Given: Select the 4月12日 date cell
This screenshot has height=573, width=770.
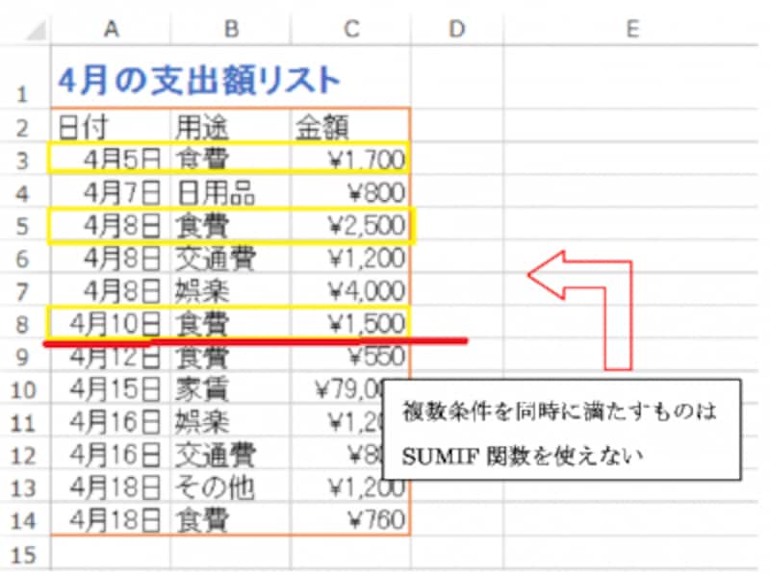Looking at the screenshot, I should pyautogui.click(x=111, y=356).
